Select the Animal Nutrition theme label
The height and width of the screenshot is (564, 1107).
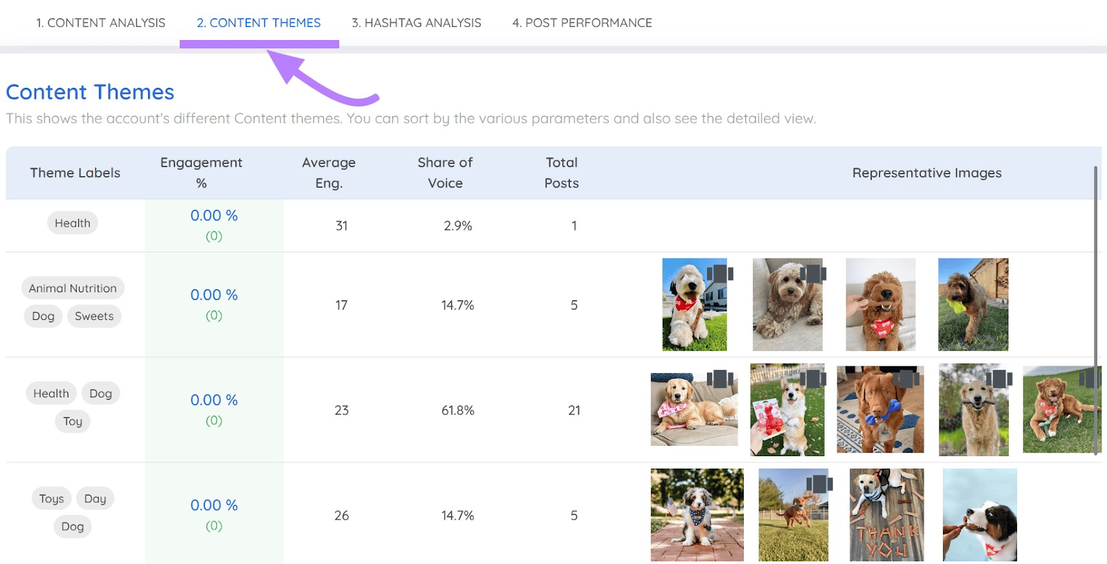(73, 288)
